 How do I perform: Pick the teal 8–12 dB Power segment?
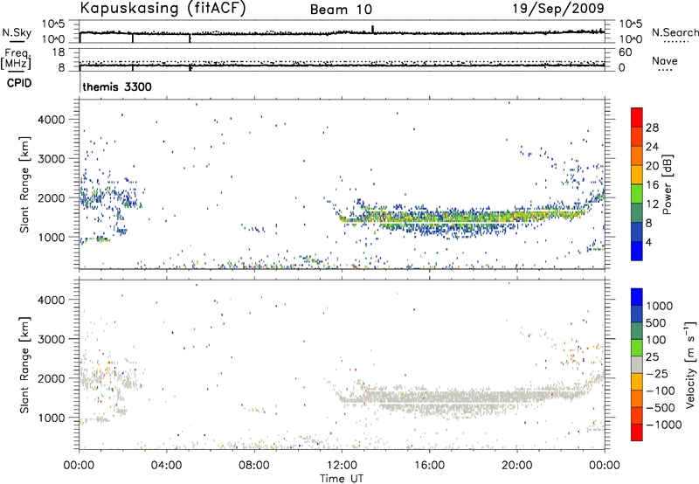point(637,212)
